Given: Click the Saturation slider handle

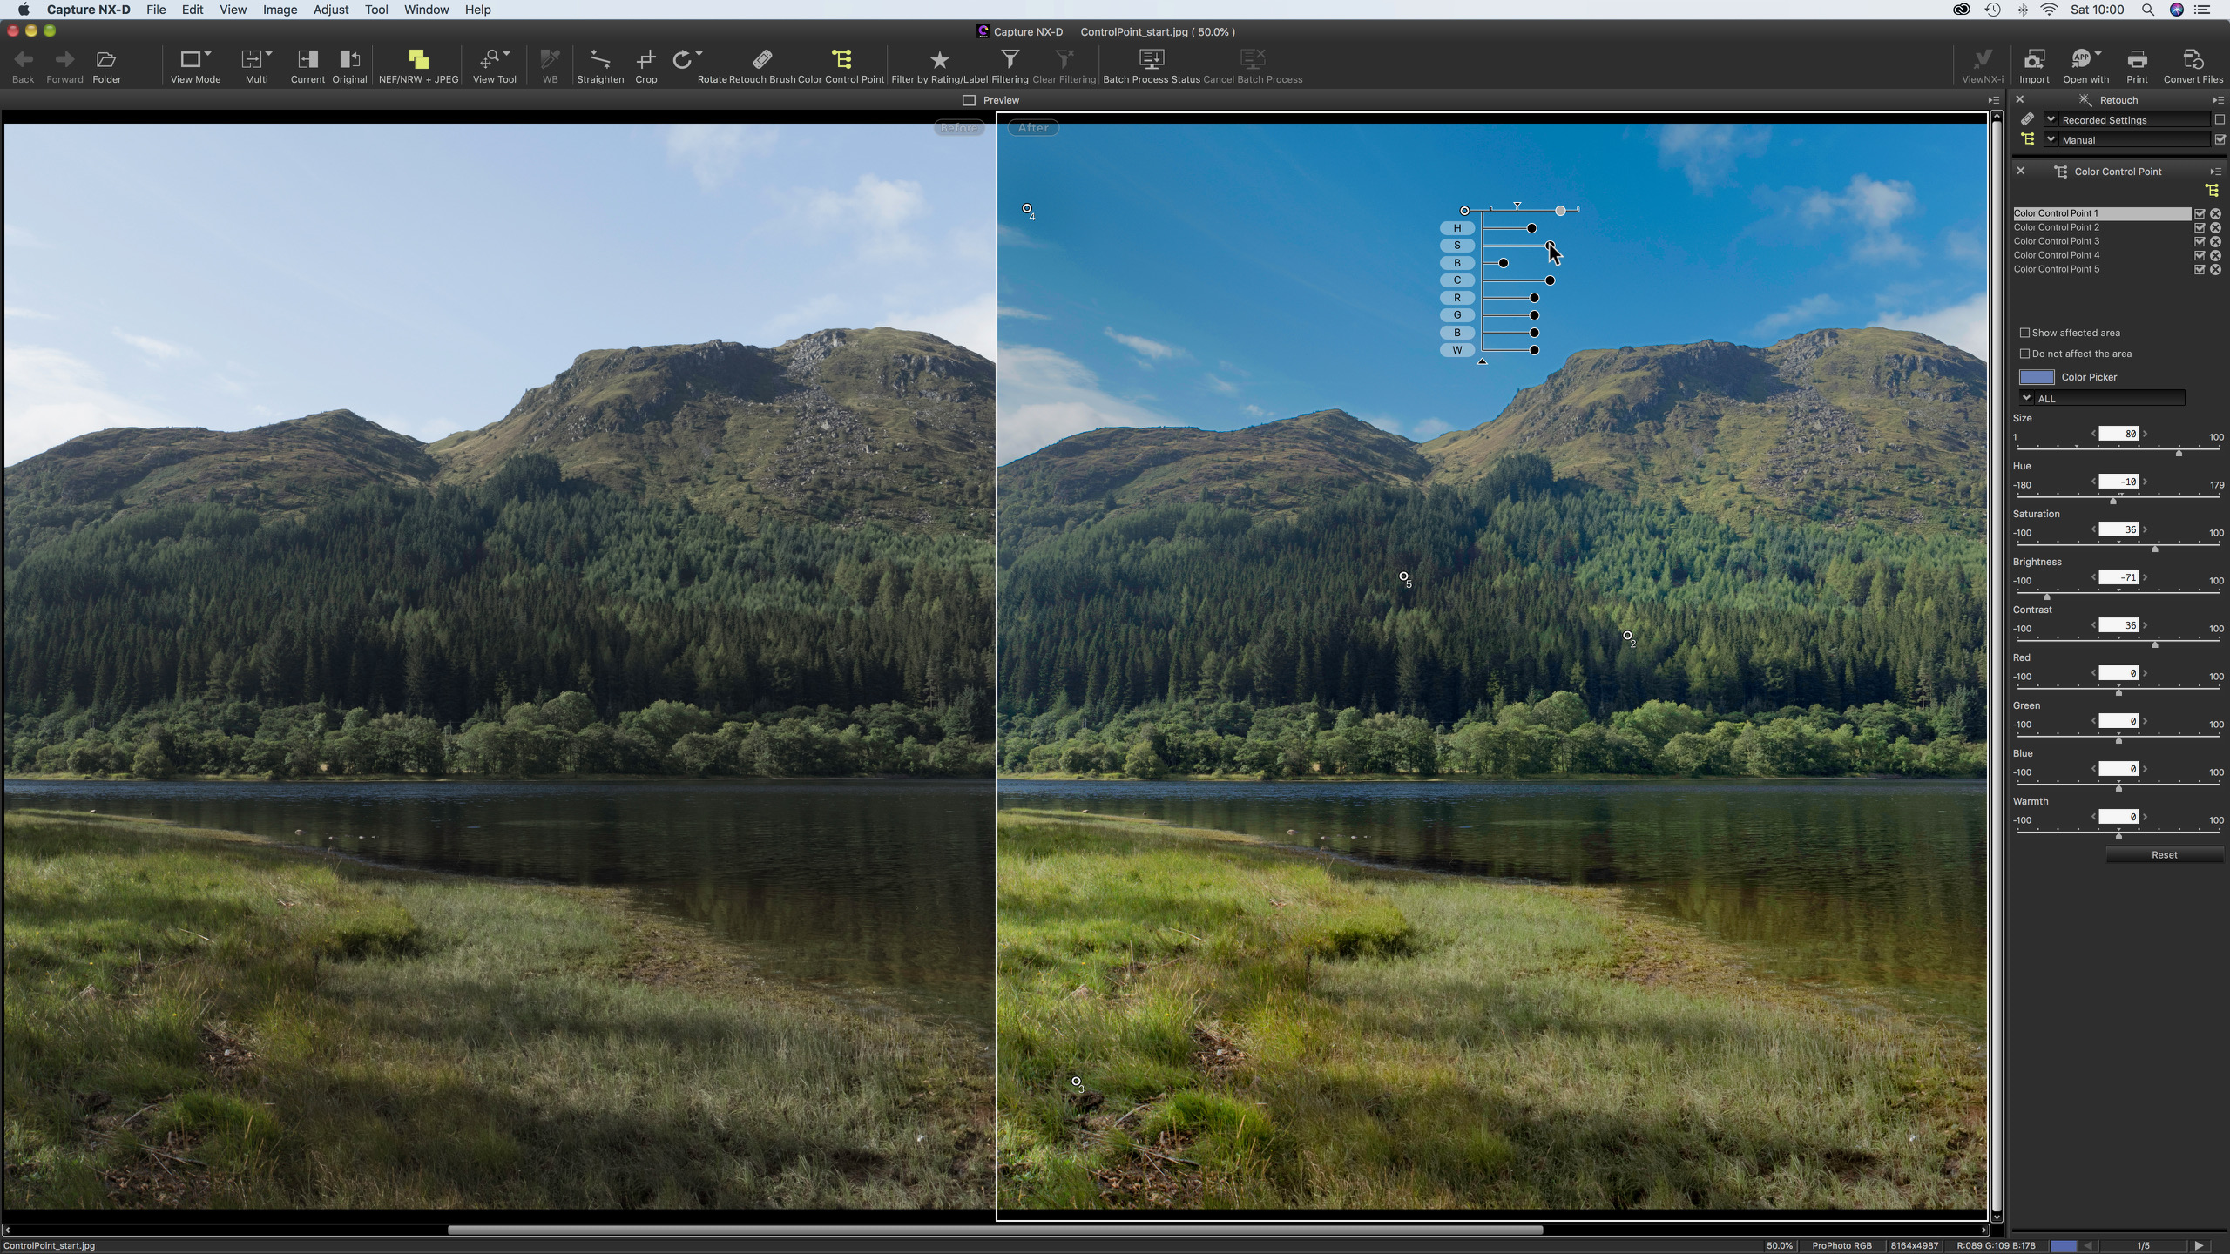Looking at the screenshot, I should click(x=2155, y=549).
